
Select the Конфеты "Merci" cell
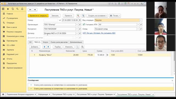coord(51,55)
